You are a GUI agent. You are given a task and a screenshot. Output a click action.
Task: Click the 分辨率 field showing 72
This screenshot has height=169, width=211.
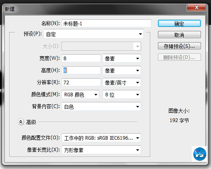click(x=81, y=82)
